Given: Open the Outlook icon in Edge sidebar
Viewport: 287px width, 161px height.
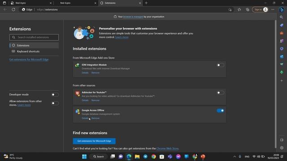Looking at the screenshot, I should coord(282,57).
